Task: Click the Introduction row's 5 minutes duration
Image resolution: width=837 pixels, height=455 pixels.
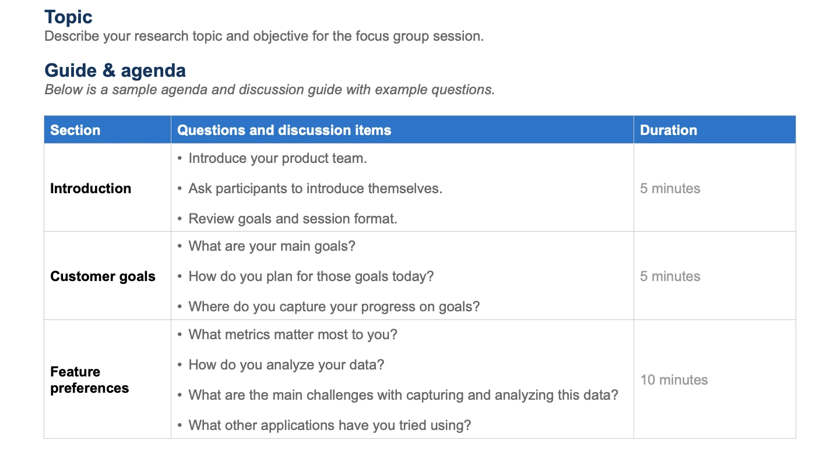Action: tap(670, 189)
